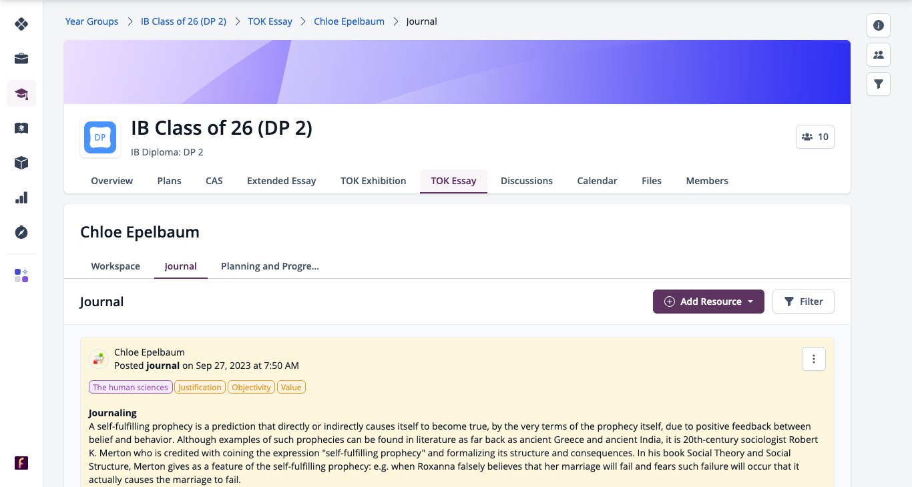Click the ManageBac diamond logo in sidebar
Viewport: 912px width, 487px height.
coord(21,24)
